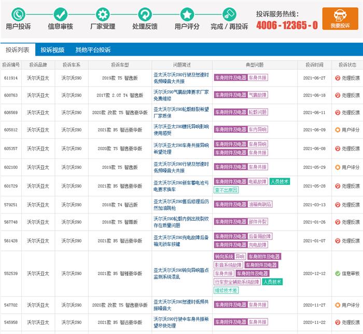This screenshot has width=363, height=334.
Task: Open complaint 沃尔沃S90行驶中车身共振希望尽快处理
Action: [x=181, y=323]
